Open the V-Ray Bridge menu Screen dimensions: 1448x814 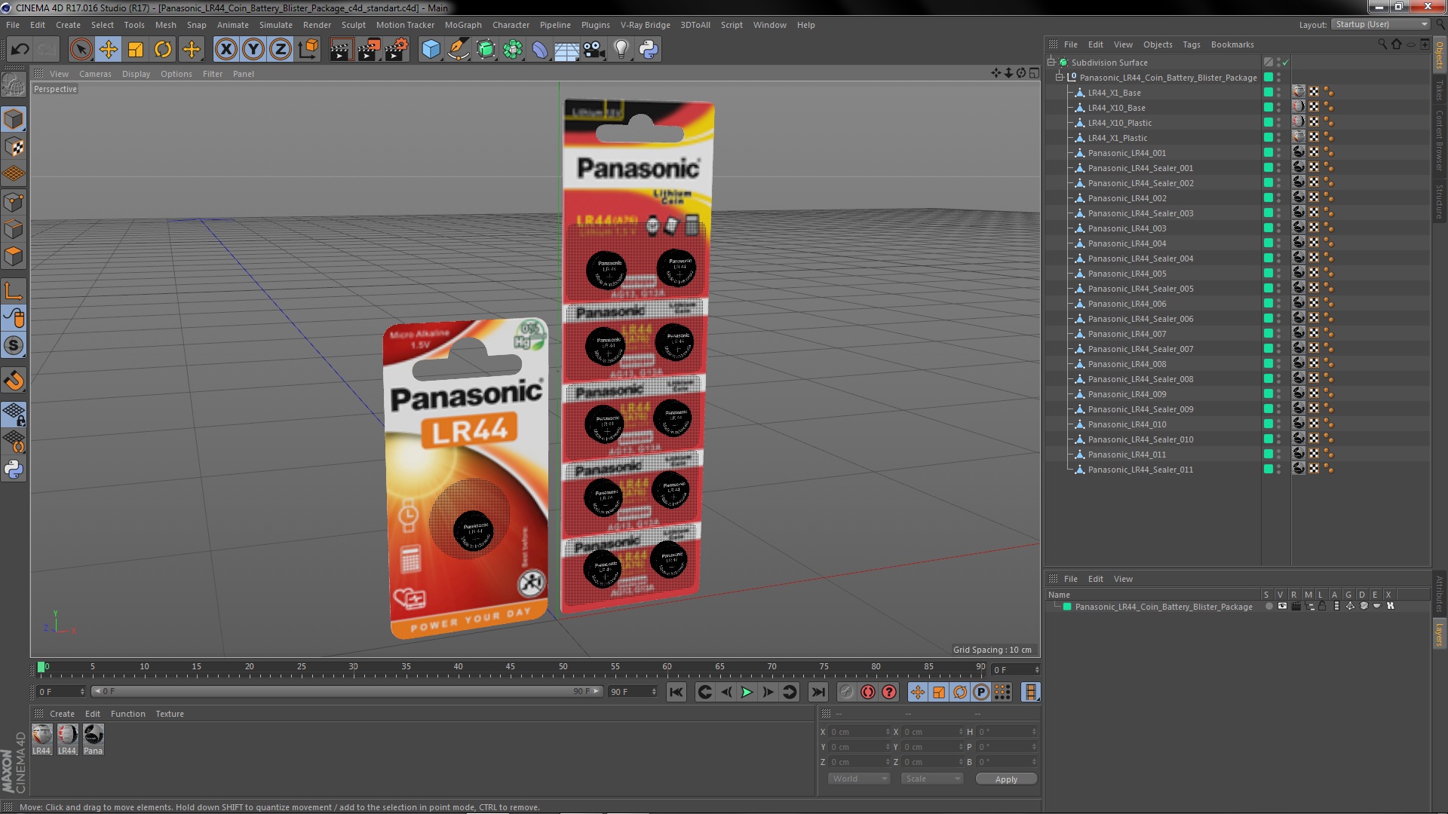coord(645,25)
